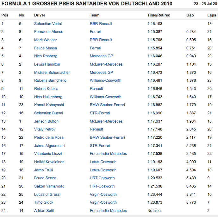The image size is (218, 217).
Task: Open Mark Webber driver page
Action: pos(46,40)
